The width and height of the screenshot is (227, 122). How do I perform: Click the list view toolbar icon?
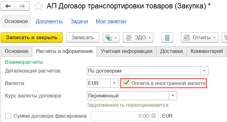167,38
